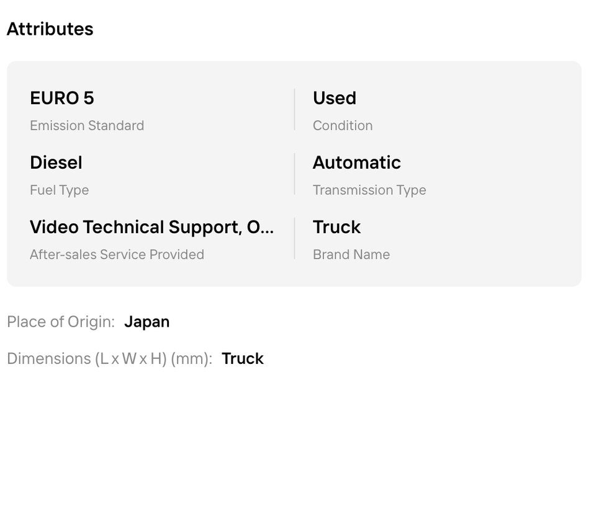Select the Diesel fuel value
Viewport: 596px width, 532px height.
pos(56,162)
